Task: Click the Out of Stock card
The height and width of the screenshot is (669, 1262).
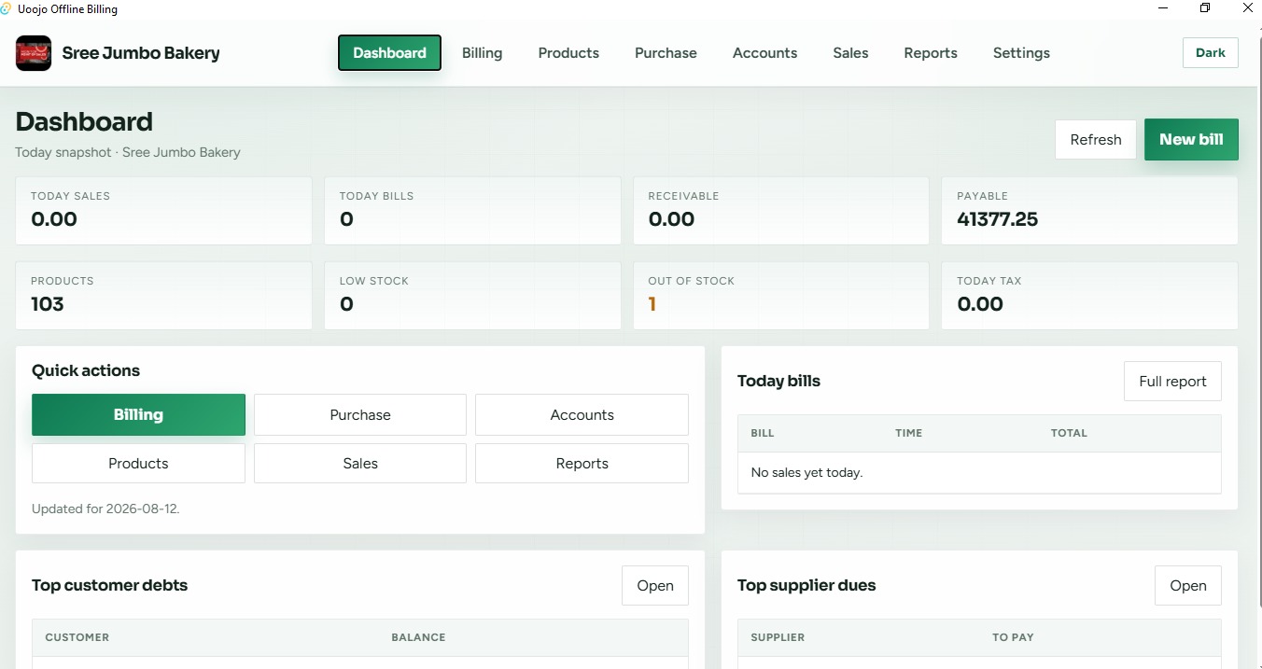Action: pos(781,296)
